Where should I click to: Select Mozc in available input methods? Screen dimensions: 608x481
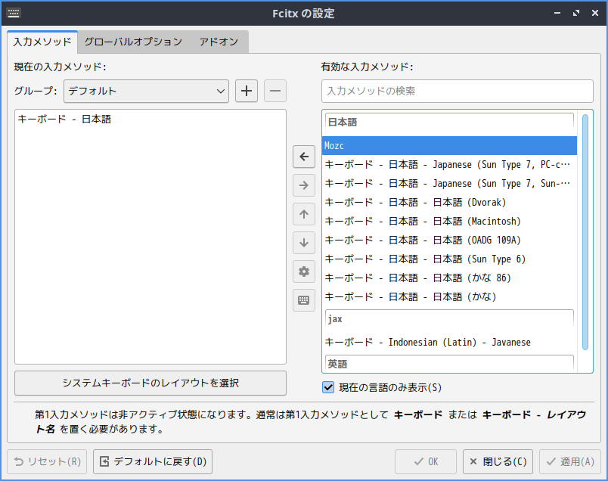pyautogui.click(x=449, y=145)
